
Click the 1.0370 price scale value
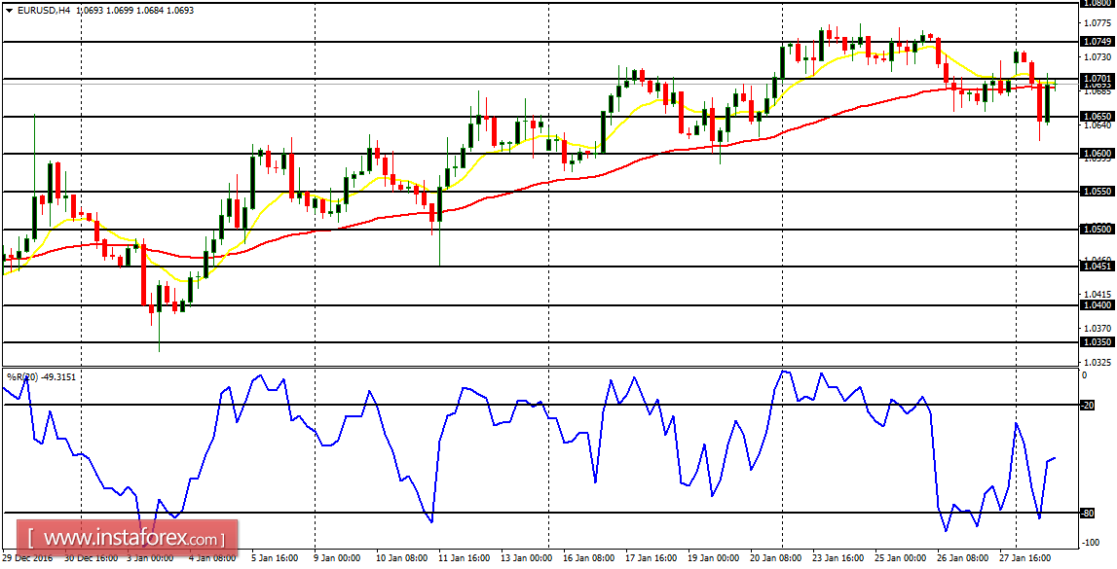pyautogui.click(x=1096, y=328)
